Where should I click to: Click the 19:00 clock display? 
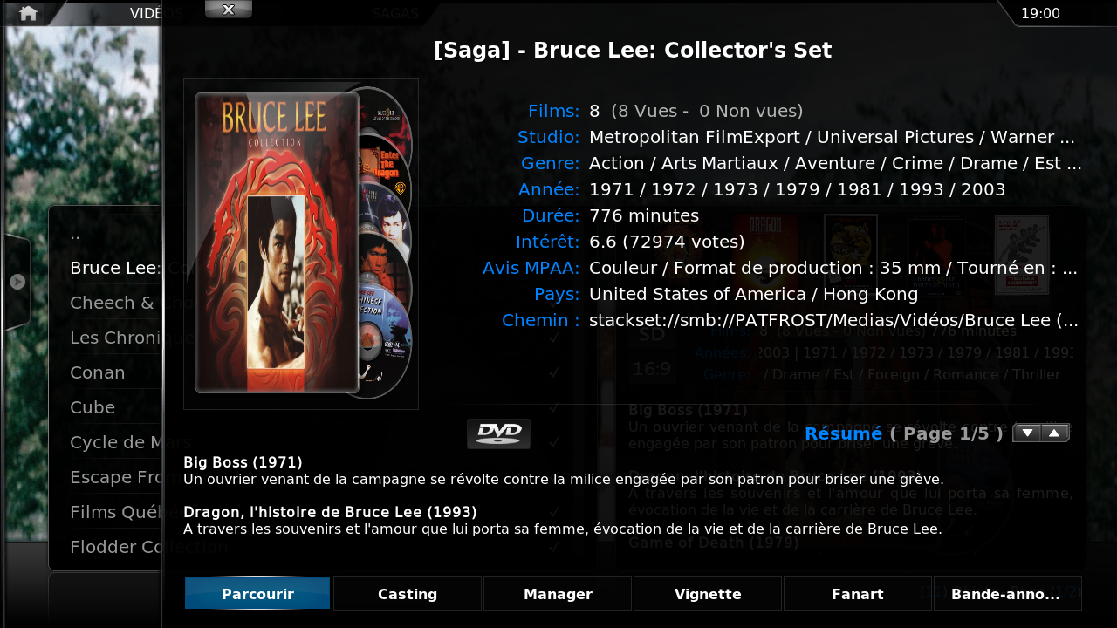point(1040,13)
